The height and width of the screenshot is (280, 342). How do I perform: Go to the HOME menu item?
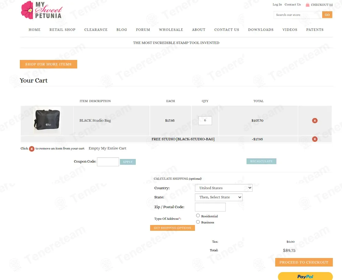[x=34, y=30]
